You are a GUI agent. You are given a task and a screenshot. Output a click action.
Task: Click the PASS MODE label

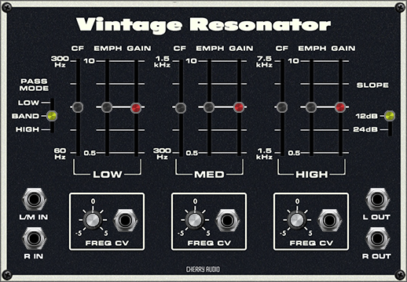34,85
